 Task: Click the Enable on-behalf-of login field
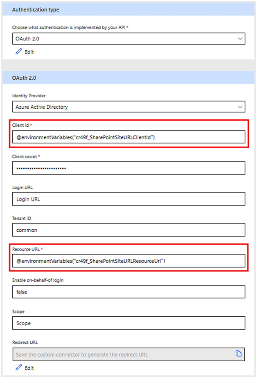128,292
